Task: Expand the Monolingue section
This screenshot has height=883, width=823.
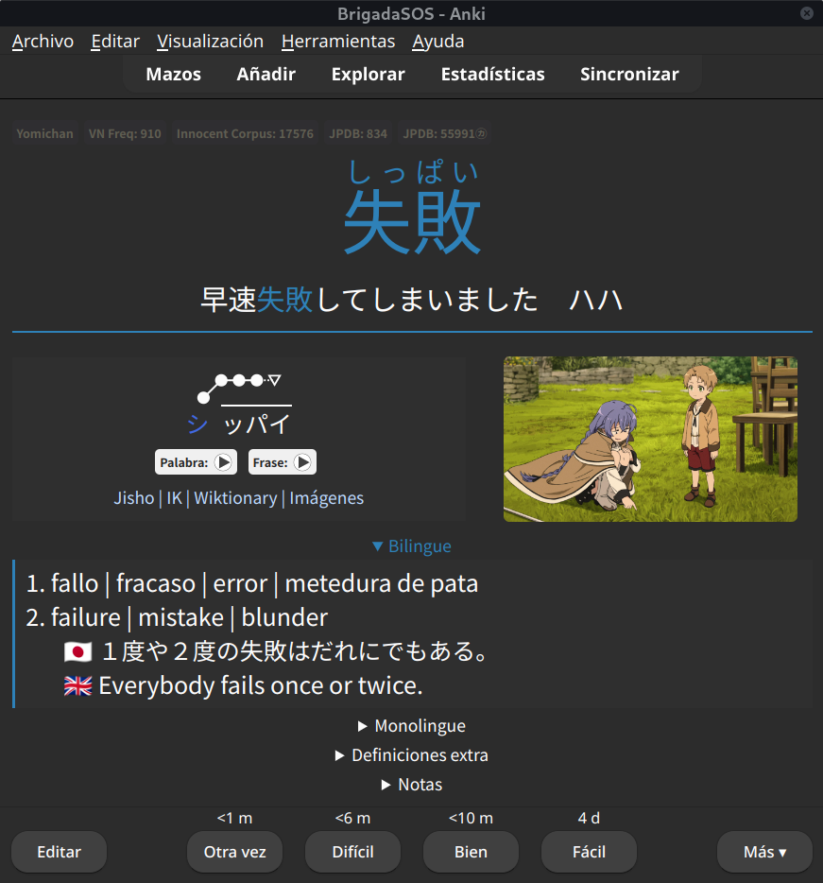Action: [411, 726]
